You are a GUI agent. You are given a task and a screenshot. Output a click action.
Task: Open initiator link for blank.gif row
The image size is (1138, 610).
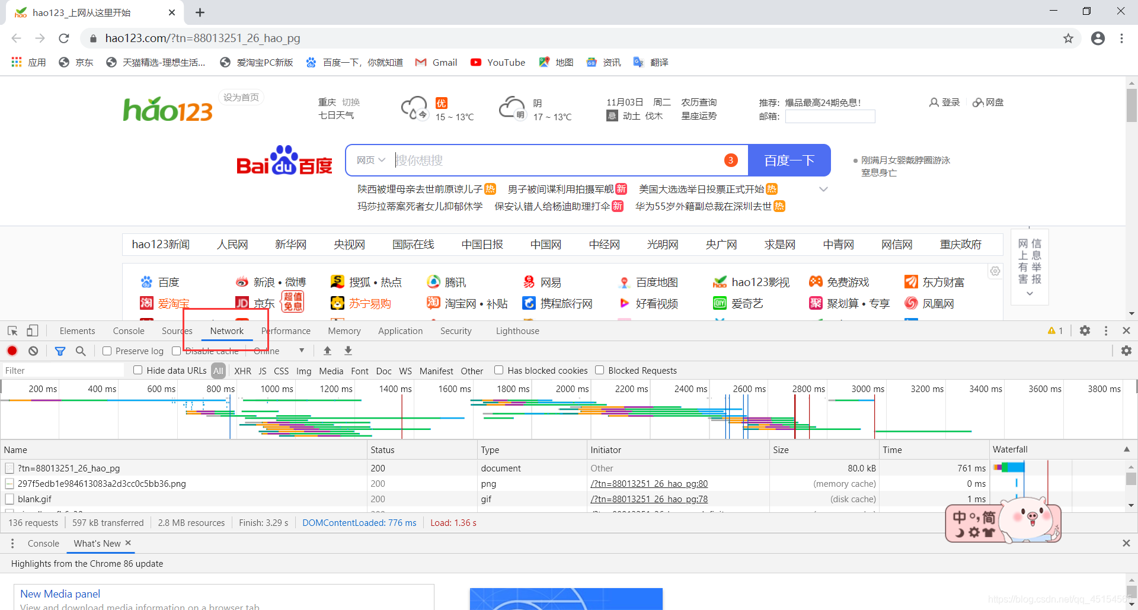tap(649, 499)
